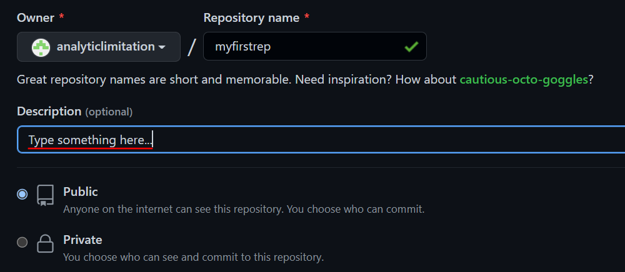Click the red asterisk next to Repository name
The image size is (625, 272).
306,18
